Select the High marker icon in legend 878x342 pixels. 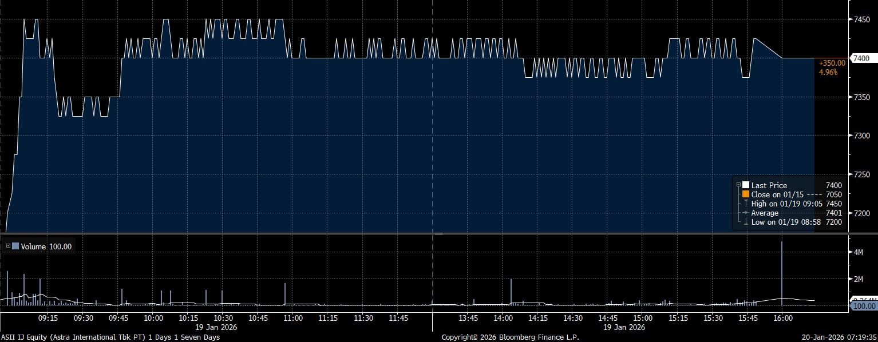(746, 204)
